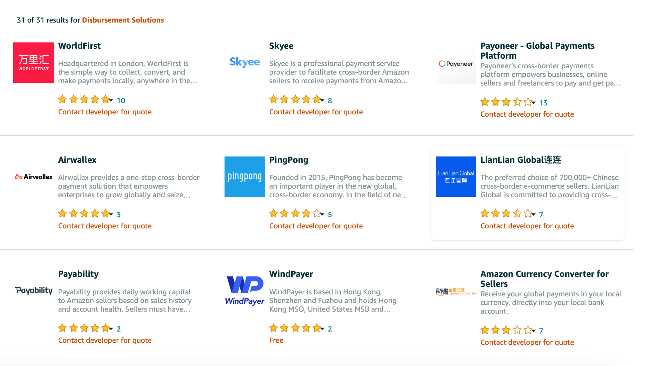
Task: Expand WorldFirst star rating dropdown arrow
Action: point(111,100)
